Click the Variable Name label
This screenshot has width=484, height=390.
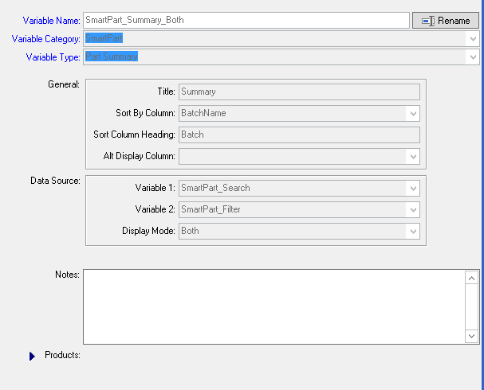pos(51,21)
